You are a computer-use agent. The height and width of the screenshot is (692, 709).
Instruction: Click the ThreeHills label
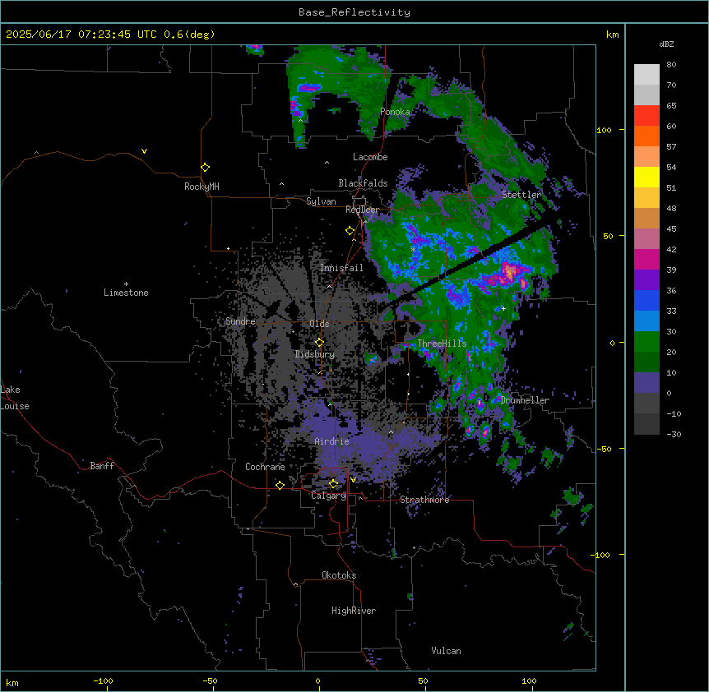click(x=442, y=344)
